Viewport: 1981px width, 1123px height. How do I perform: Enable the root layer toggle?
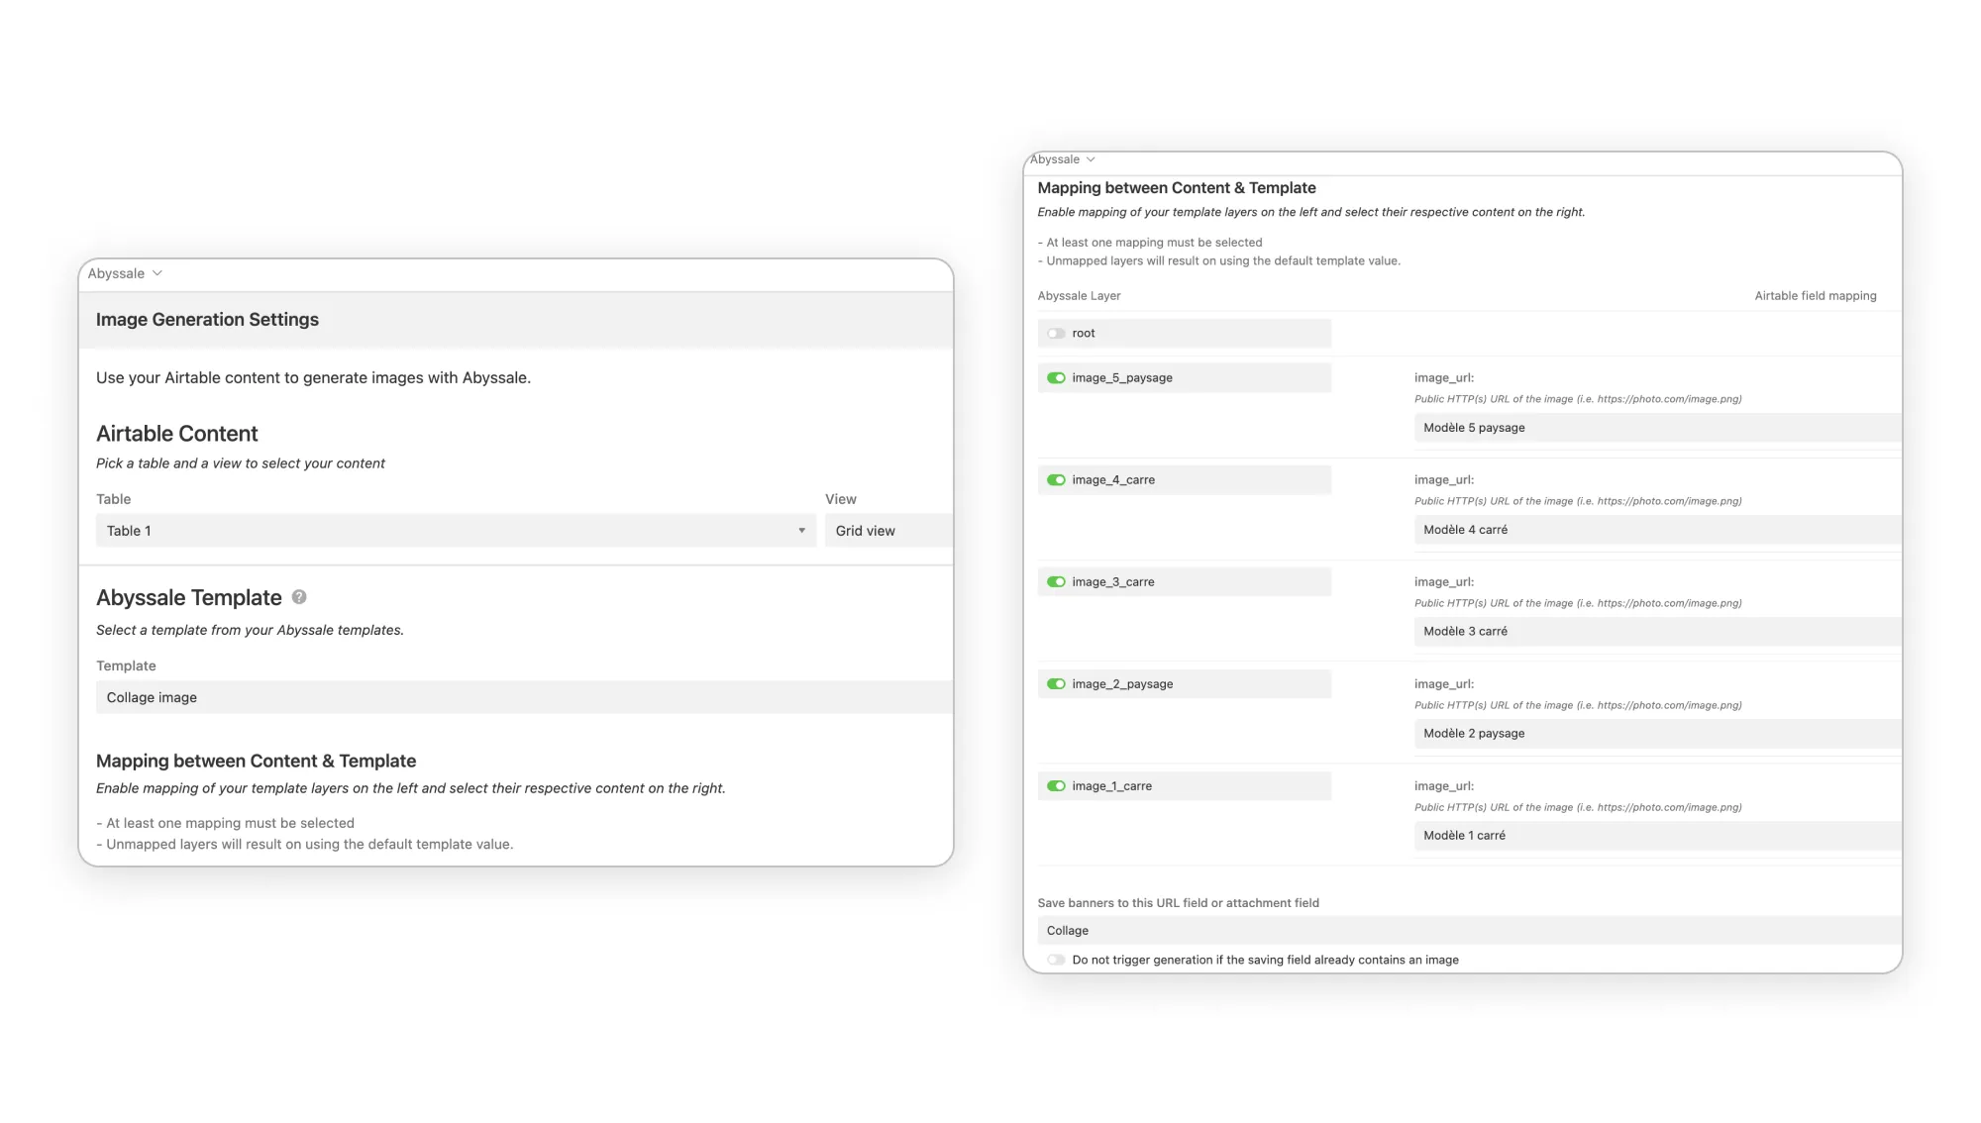1056,334
